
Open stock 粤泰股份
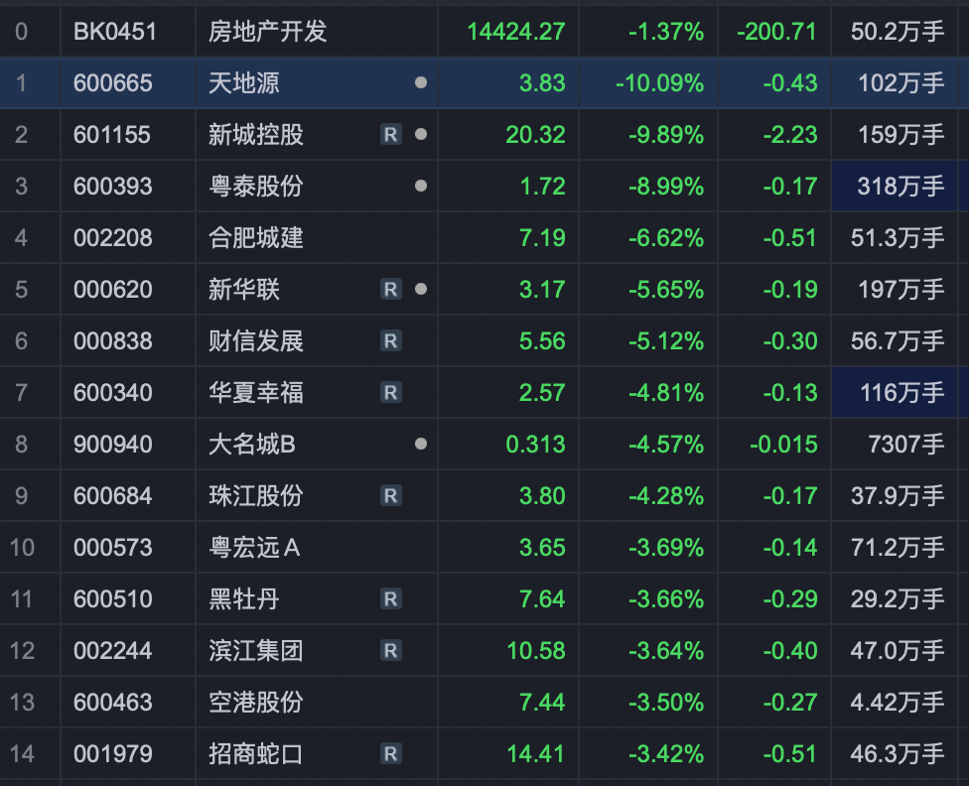[x=256, y=186]
